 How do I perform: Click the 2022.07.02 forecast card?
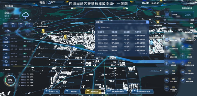[x=18, y=47]
